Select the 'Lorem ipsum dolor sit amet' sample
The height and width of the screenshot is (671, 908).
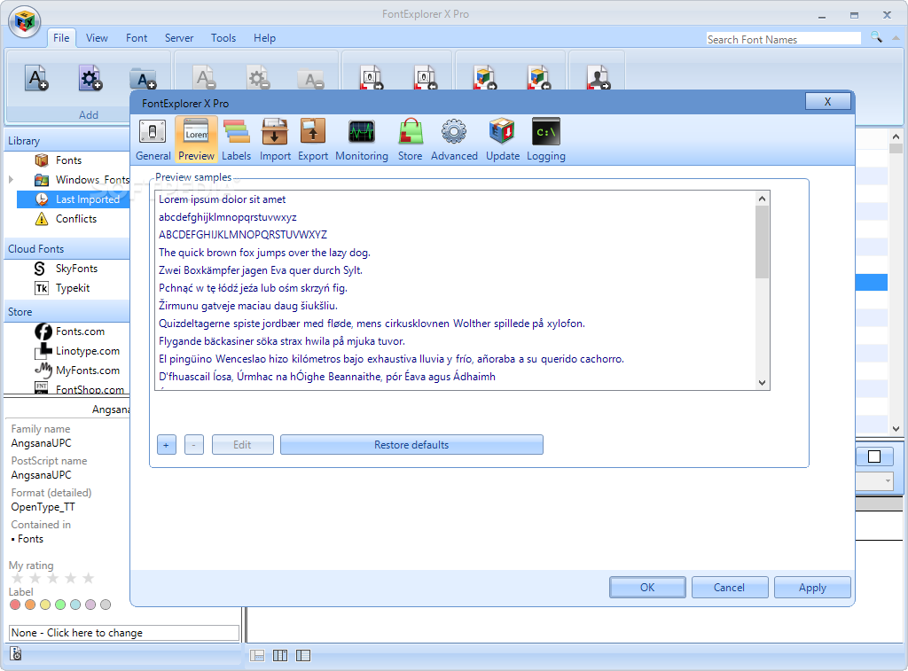pos(223,199)
